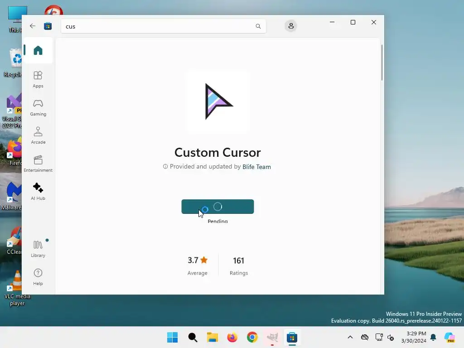464x348 pixels.
Task: Click the network display tray icon
Action: 379,337
